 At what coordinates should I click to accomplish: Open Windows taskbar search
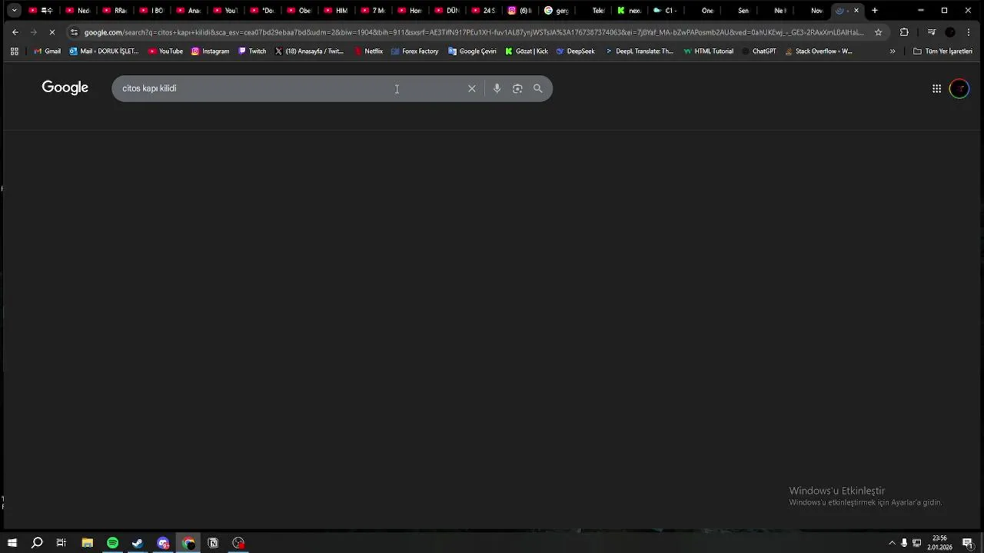[37, 543]
